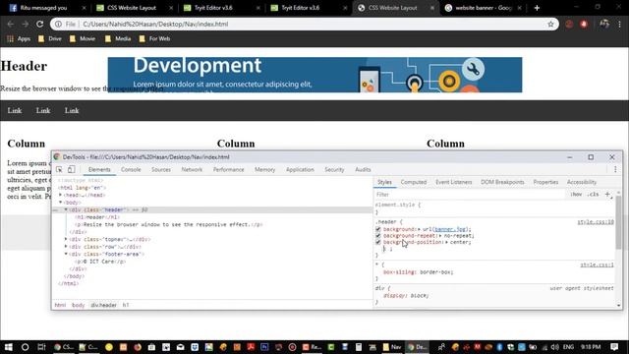This screenshot has height=354, width=629.
Task: Expand the background-repeat shorthand triangle
Action: [440, 236]
